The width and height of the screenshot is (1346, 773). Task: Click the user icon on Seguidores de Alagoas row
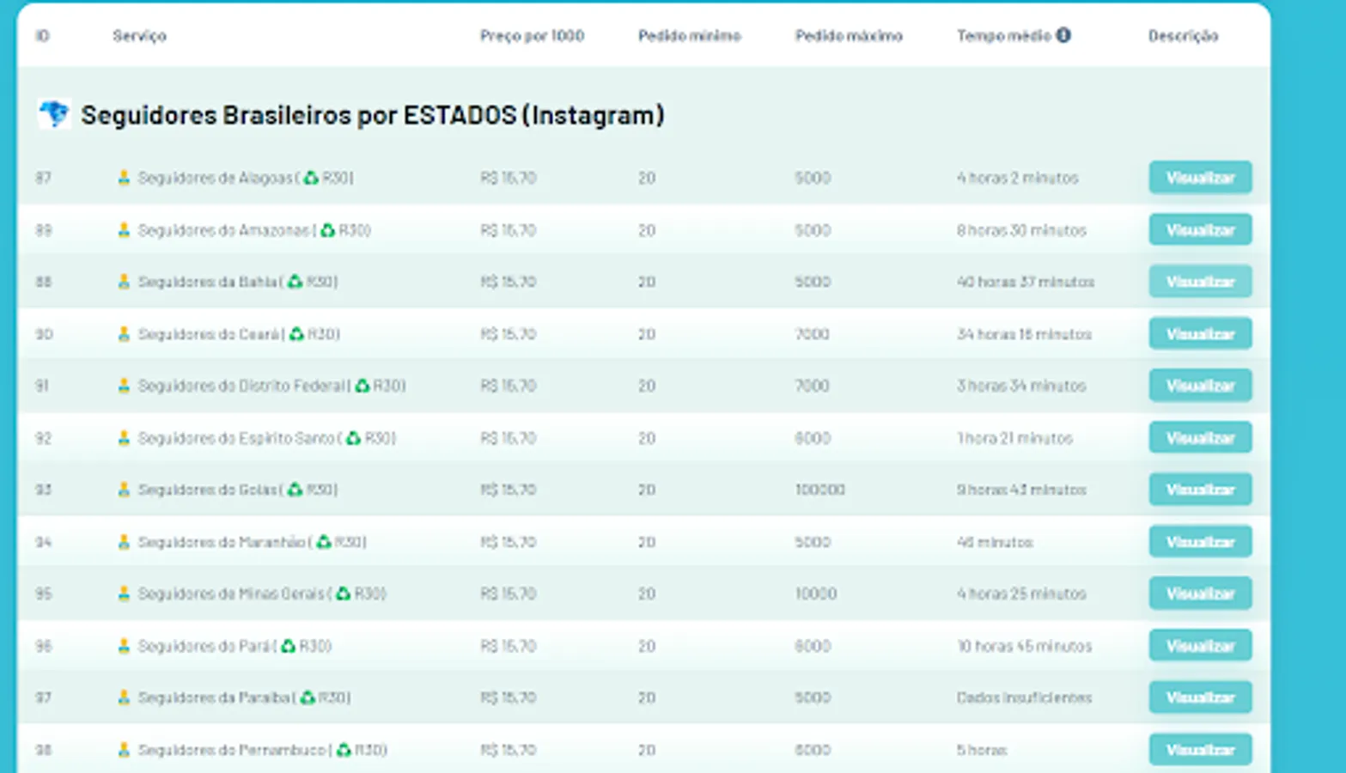pyautogui.click(x=124, y=178)
